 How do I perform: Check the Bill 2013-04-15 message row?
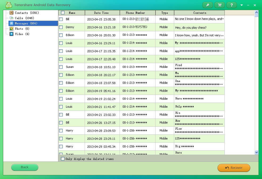click(x=61, y=19)
